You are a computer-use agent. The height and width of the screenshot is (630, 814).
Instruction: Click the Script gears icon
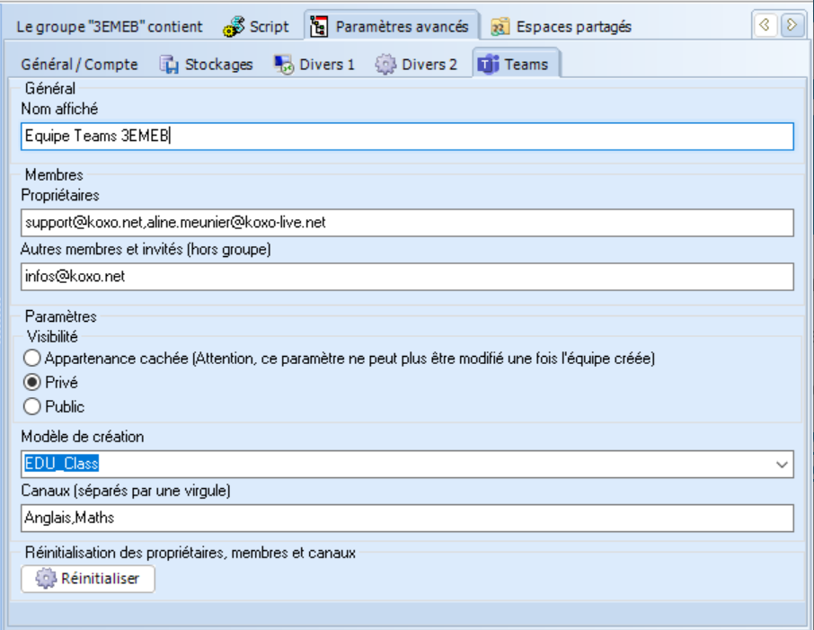pyautogui.click(x=234, y=26)
